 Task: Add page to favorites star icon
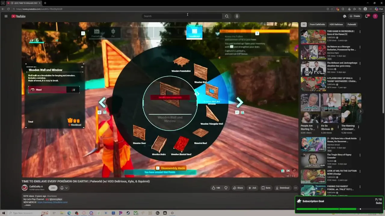tap(332, 9)
